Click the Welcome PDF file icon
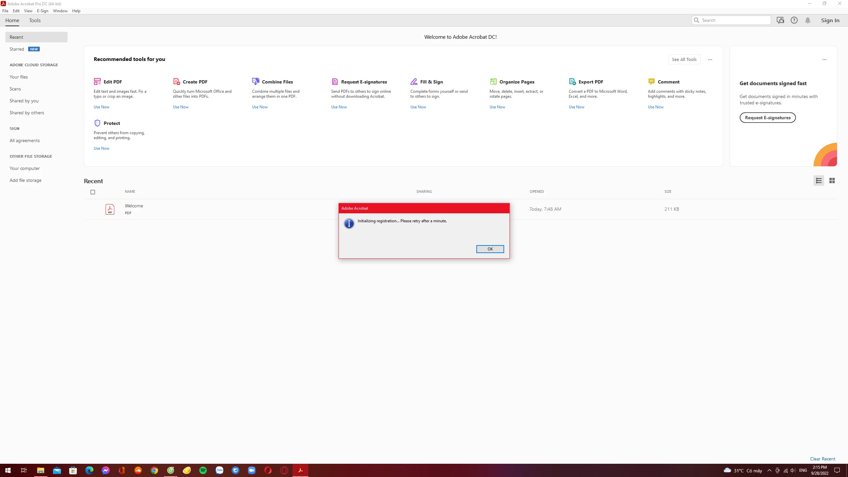 [x=110, y=209]
